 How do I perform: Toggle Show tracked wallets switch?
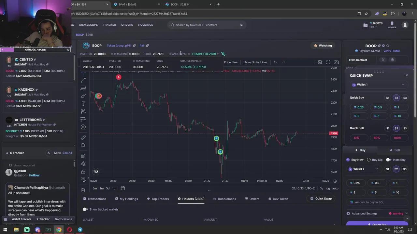tap(85, 209)
